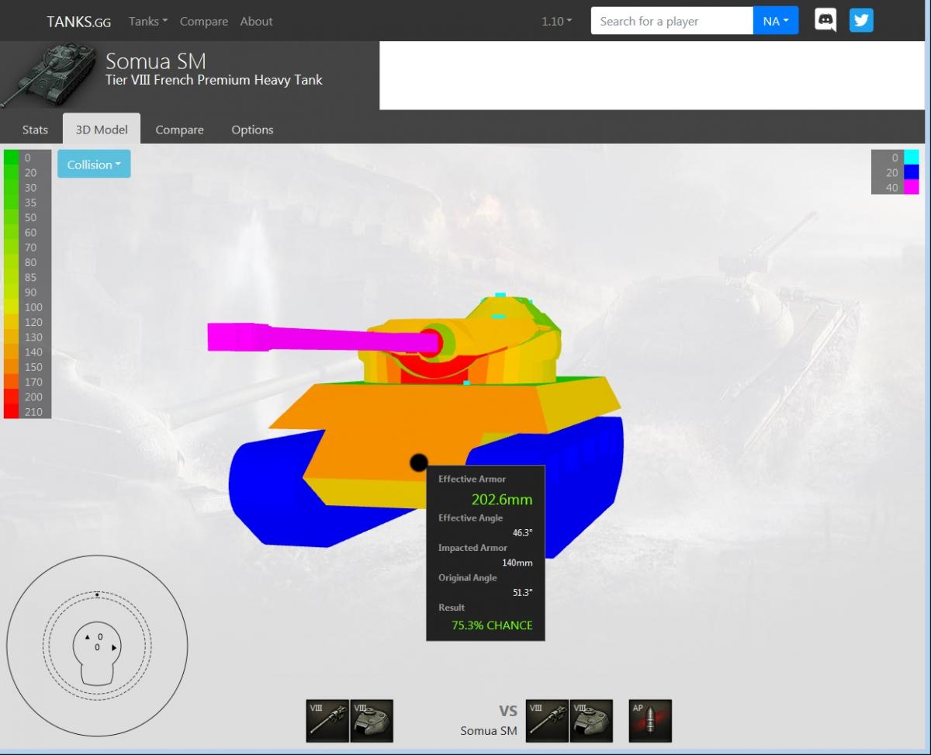Open the NA region dropdown
931x755 pixels.
tap(775, 21)
